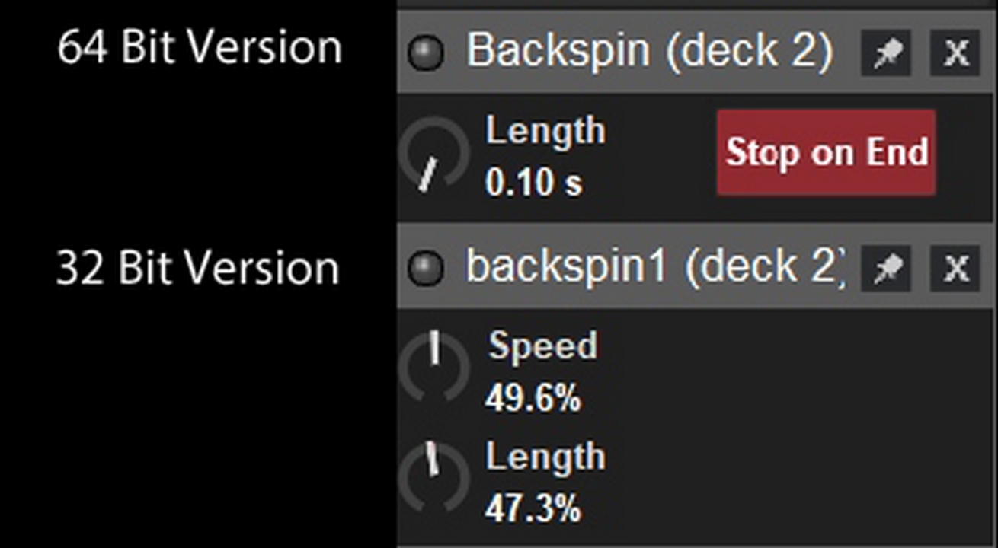Pin the Backspin (deck 2) effect panel
The width and height of the screenshot is (998, 548).
(x=886, y=53)
